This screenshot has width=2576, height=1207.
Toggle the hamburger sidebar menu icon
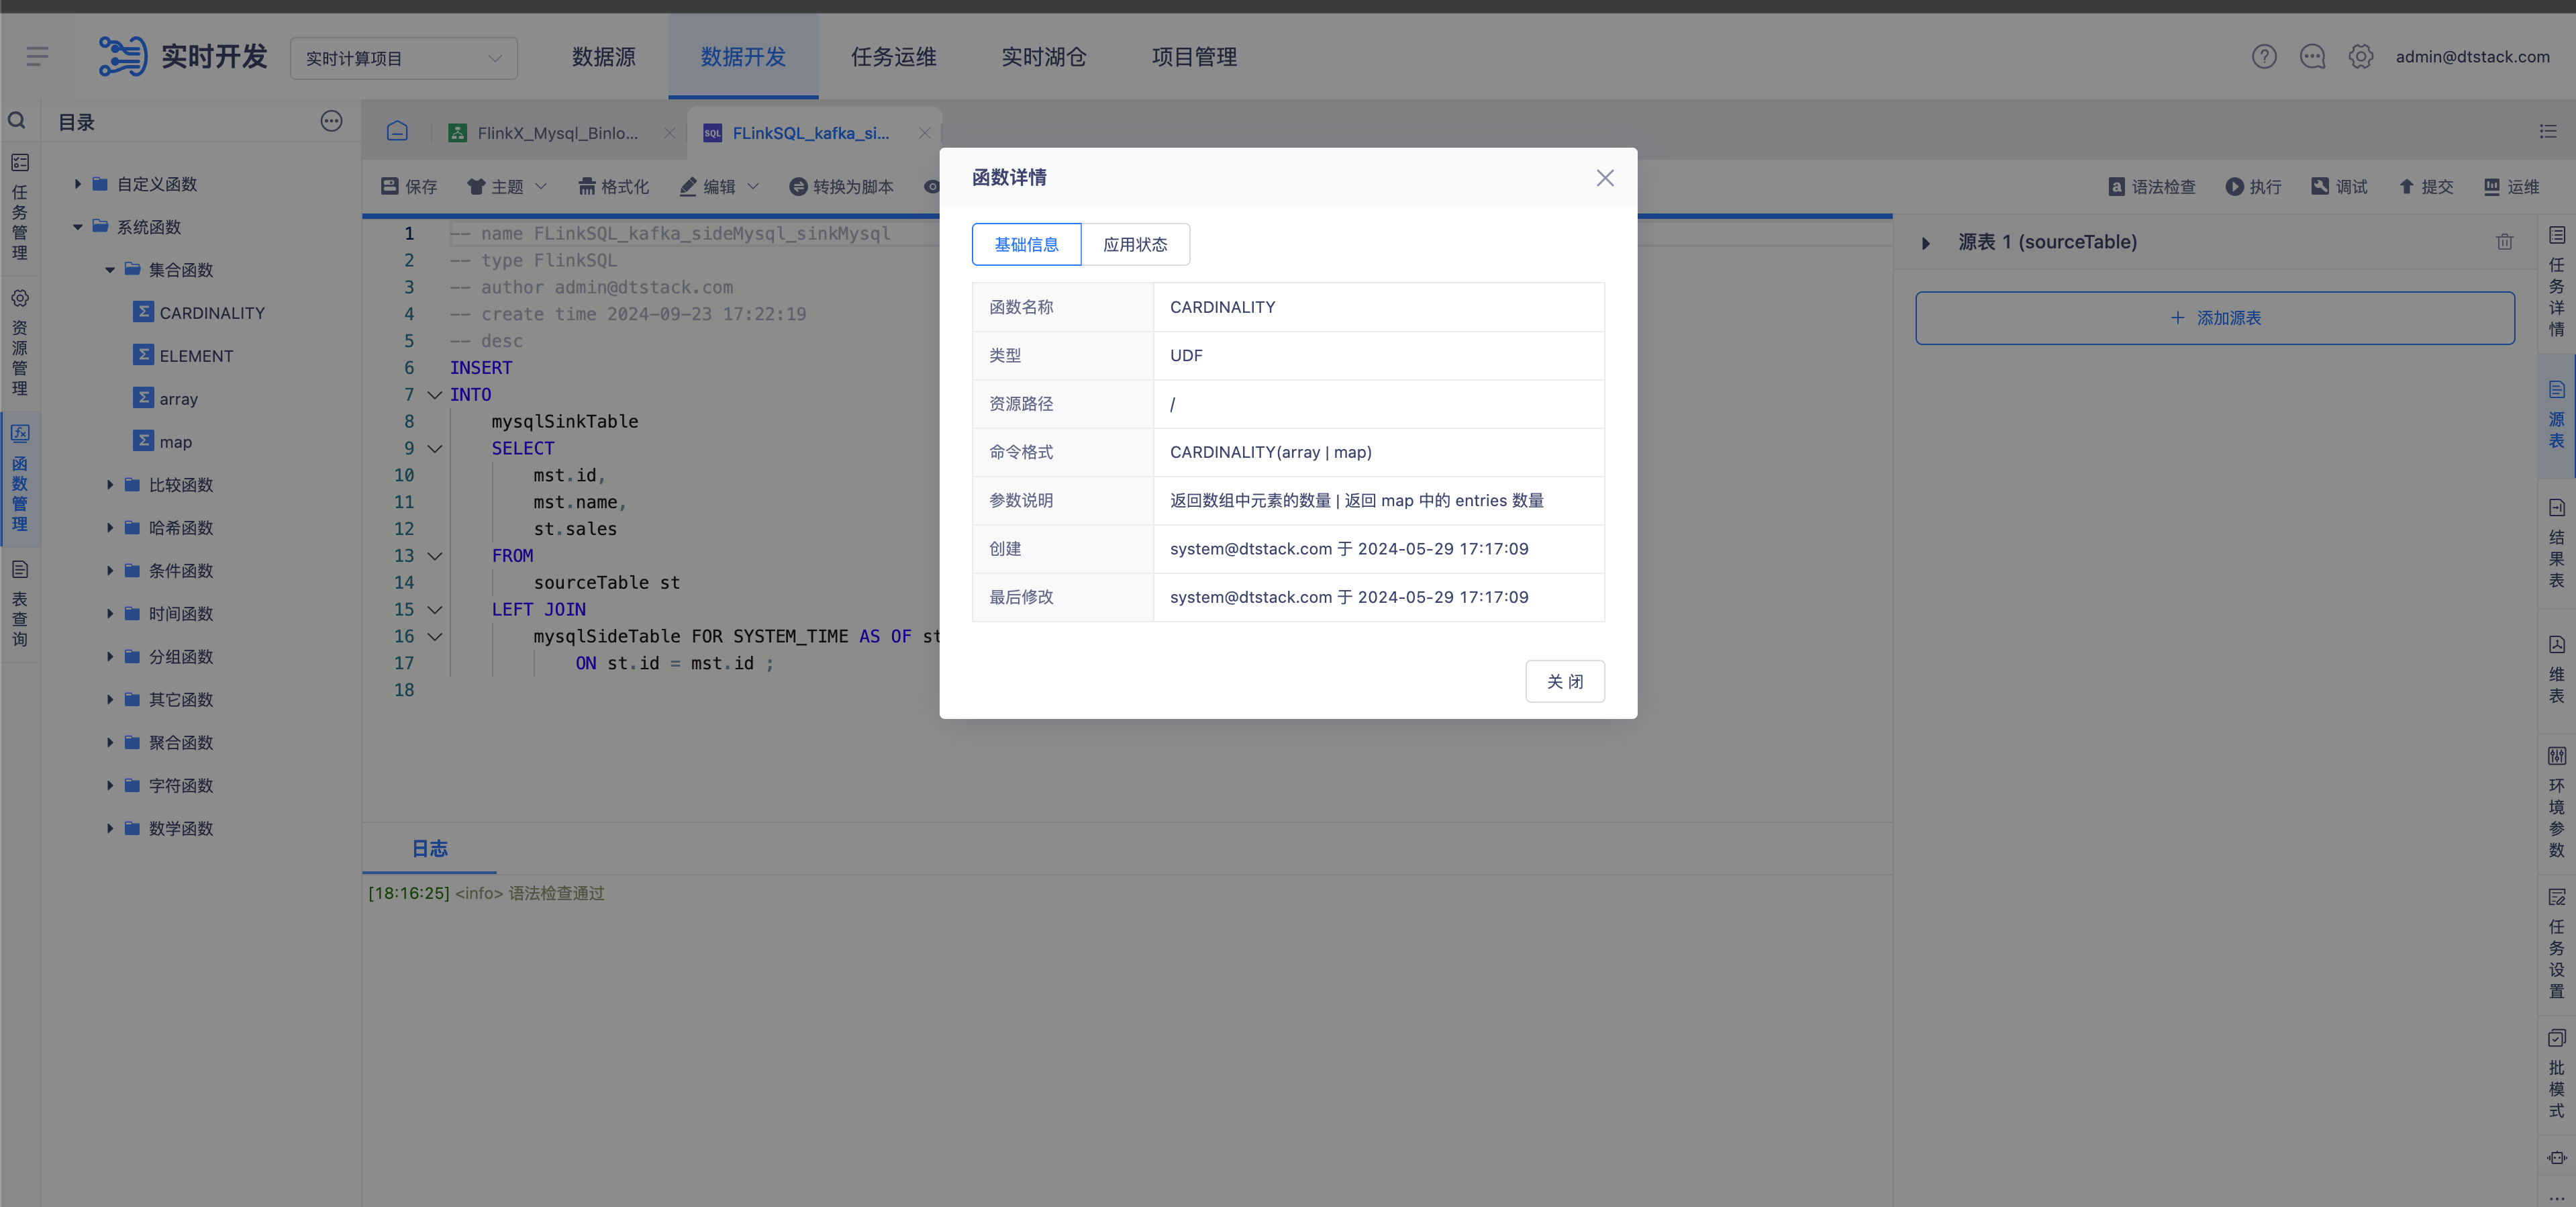pos(37,56)
